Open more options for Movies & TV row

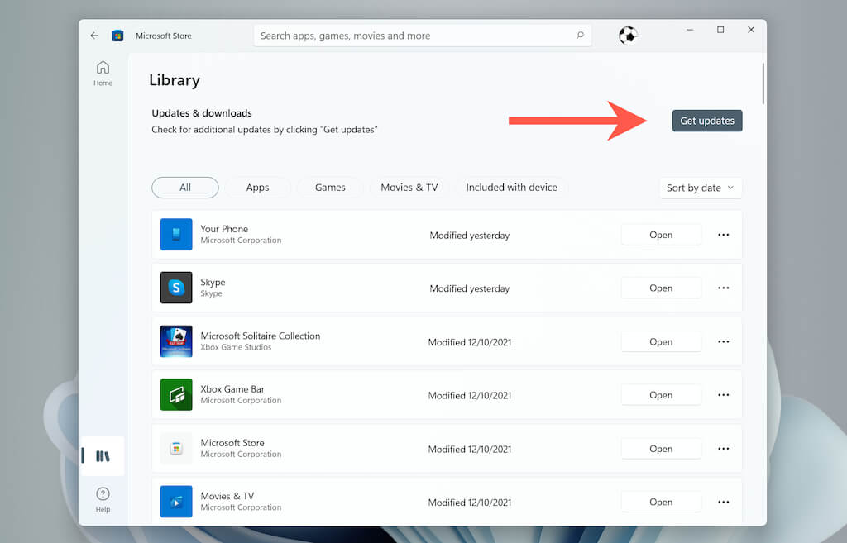pyautogui.click(x=723, y=502)
